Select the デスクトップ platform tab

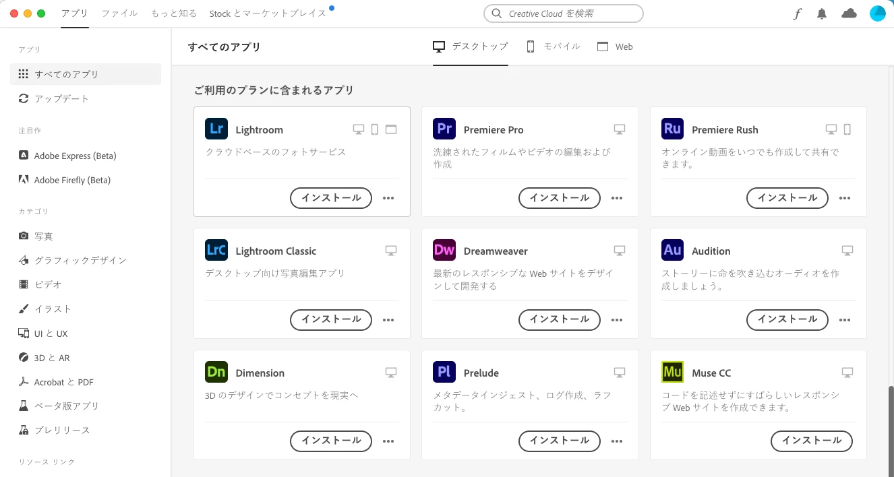tap(471, 46)
